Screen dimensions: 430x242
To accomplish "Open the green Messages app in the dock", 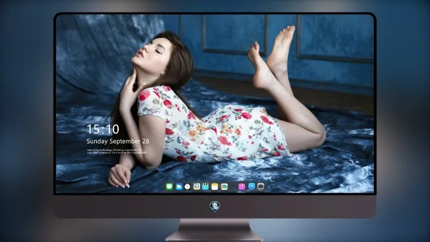I will (x=169, y=187).
